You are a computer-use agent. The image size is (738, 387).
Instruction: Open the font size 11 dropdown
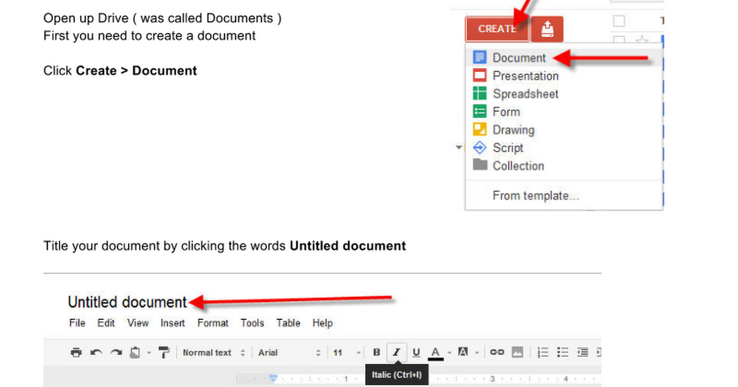(x=347, y=353)
